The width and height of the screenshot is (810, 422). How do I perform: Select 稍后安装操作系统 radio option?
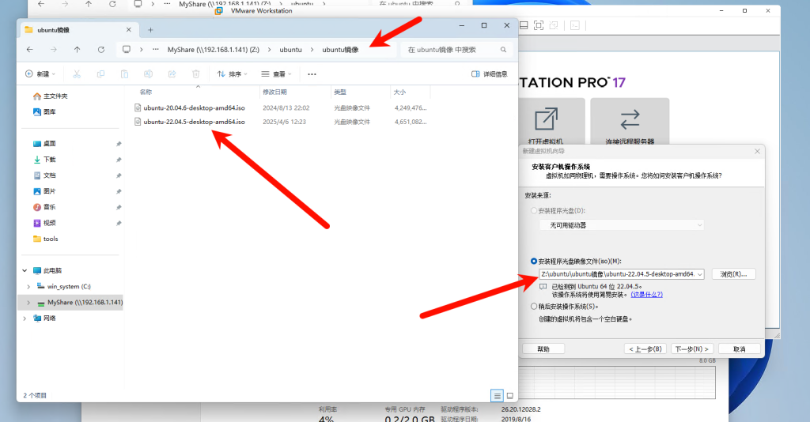(x=534, y=306)
